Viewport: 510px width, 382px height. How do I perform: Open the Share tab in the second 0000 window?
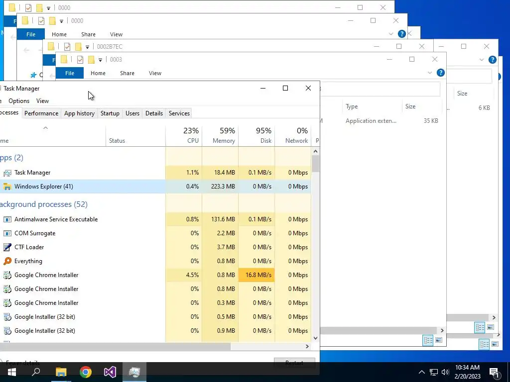89,34
